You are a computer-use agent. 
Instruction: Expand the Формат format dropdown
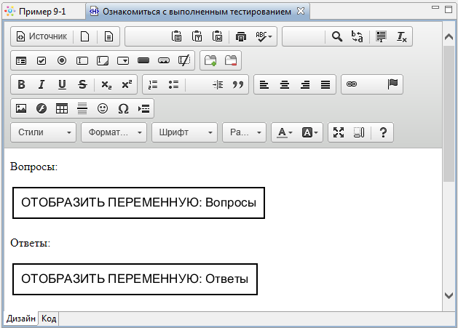pyautogui.click(x=114, y=132)
